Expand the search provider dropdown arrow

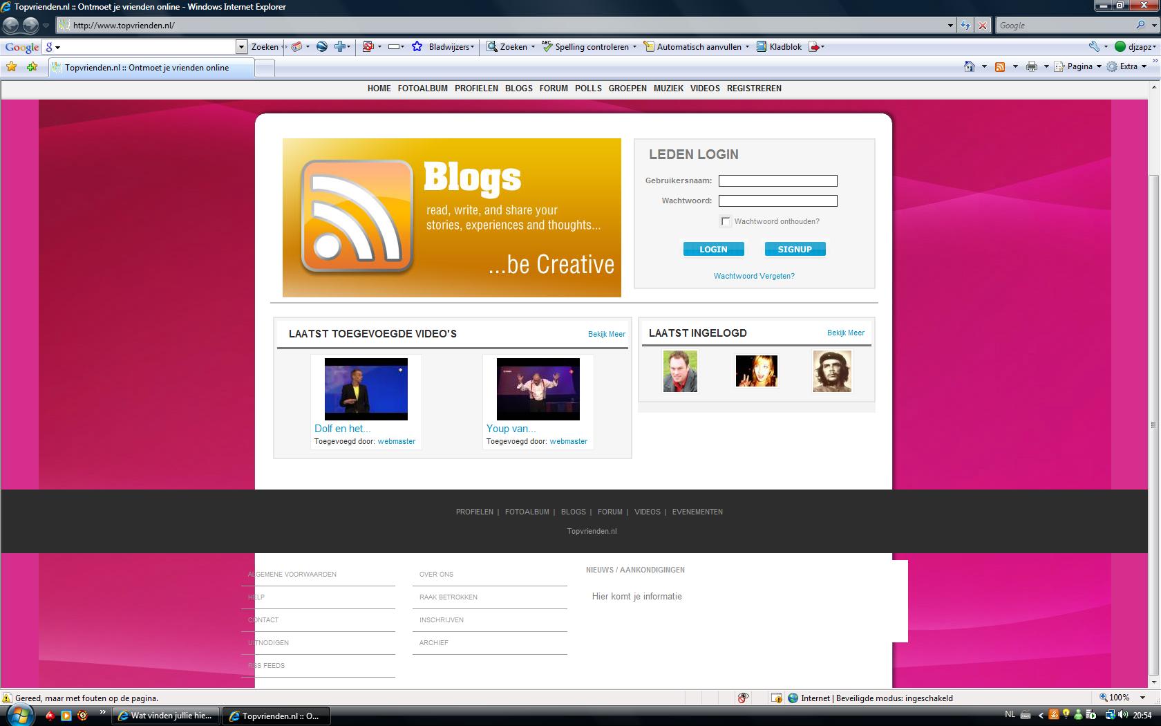[x=1153, y=25]
